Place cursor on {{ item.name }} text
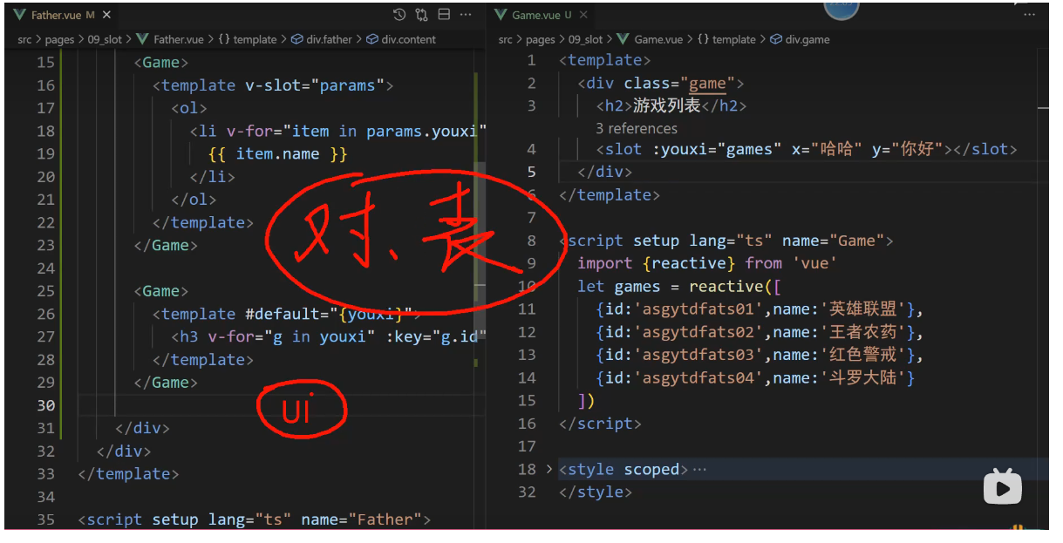The width and height of the screenshot is (1063, 543). [x=278, y=153]
